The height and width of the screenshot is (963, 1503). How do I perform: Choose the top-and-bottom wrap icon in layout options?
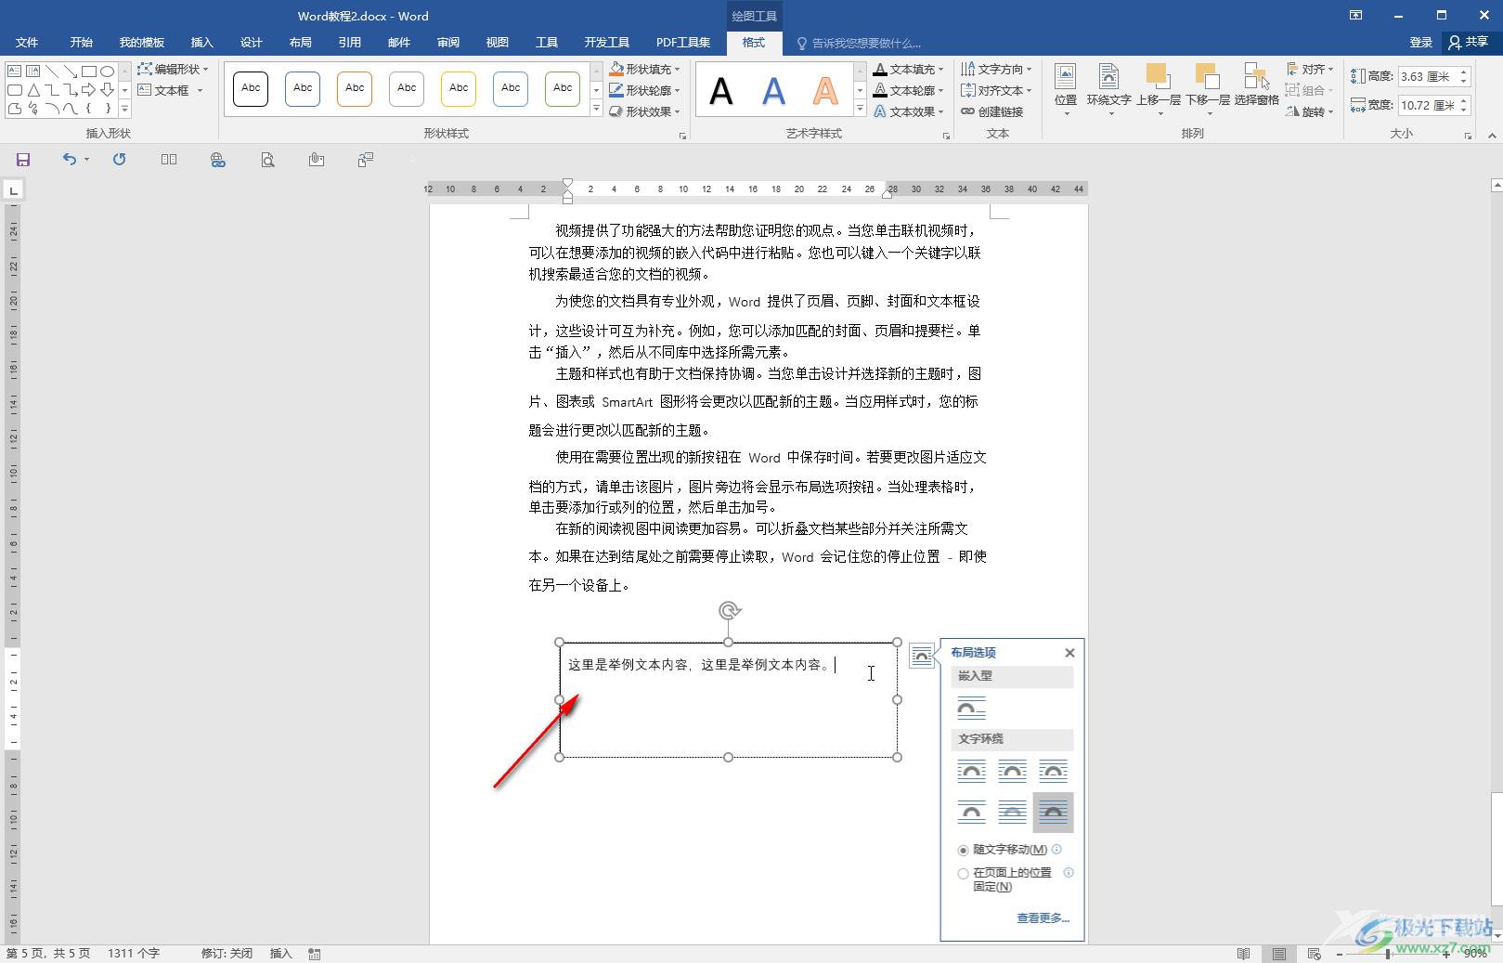(x=971, y=813)
